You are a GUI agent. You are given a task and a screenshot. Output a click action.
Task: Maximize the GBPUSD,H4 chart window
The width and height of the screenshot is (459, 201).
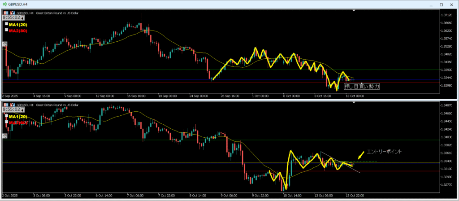[x=440, y=4]
